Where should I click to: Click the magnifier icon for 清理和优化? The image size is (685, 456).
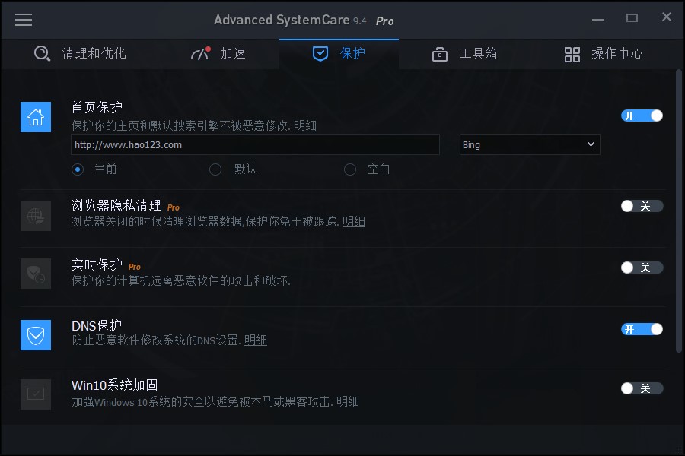(x=43, y=54)
